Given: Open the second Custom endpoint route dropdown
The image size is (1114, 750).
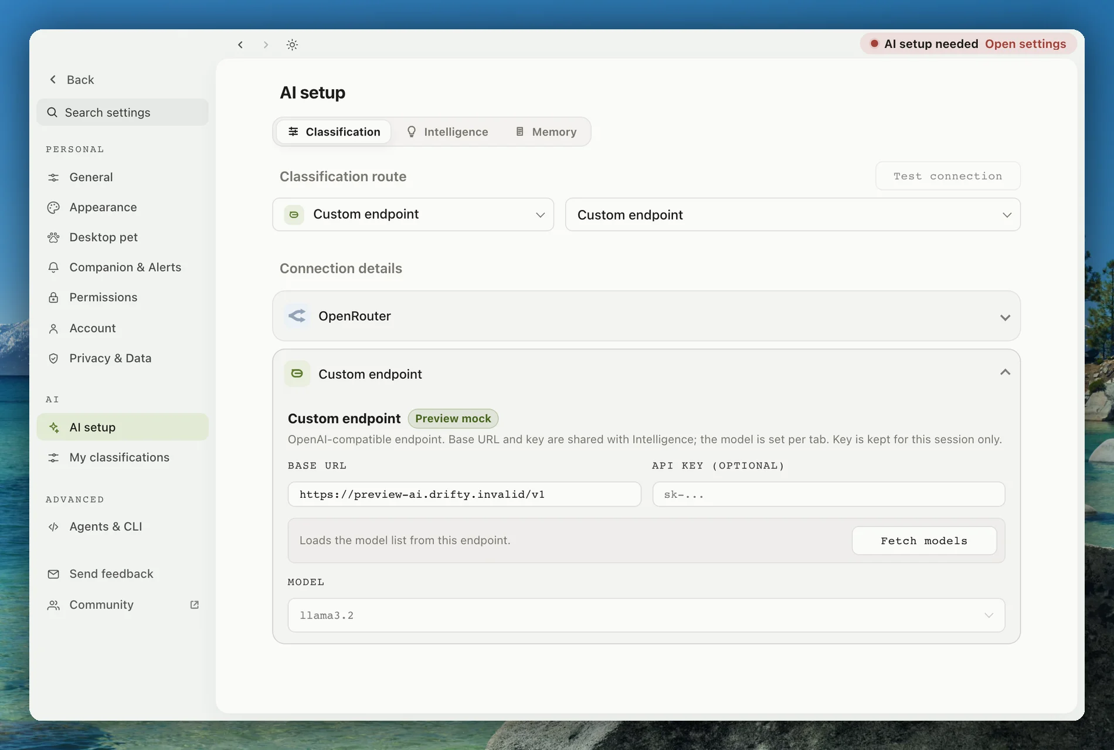Looking at the screenshot, I should pyautogui.click(x=793, y=215).
